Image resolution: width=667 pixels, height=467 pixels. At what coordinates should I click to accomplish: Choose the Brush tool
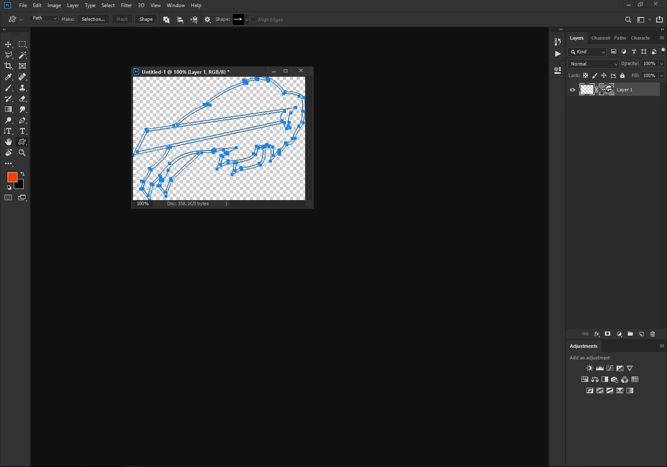(x=8, y=88)
